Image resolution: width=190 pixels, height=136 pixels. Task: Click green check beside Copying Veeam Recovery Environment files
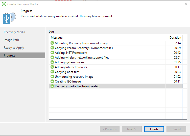(x=52, y=48)
